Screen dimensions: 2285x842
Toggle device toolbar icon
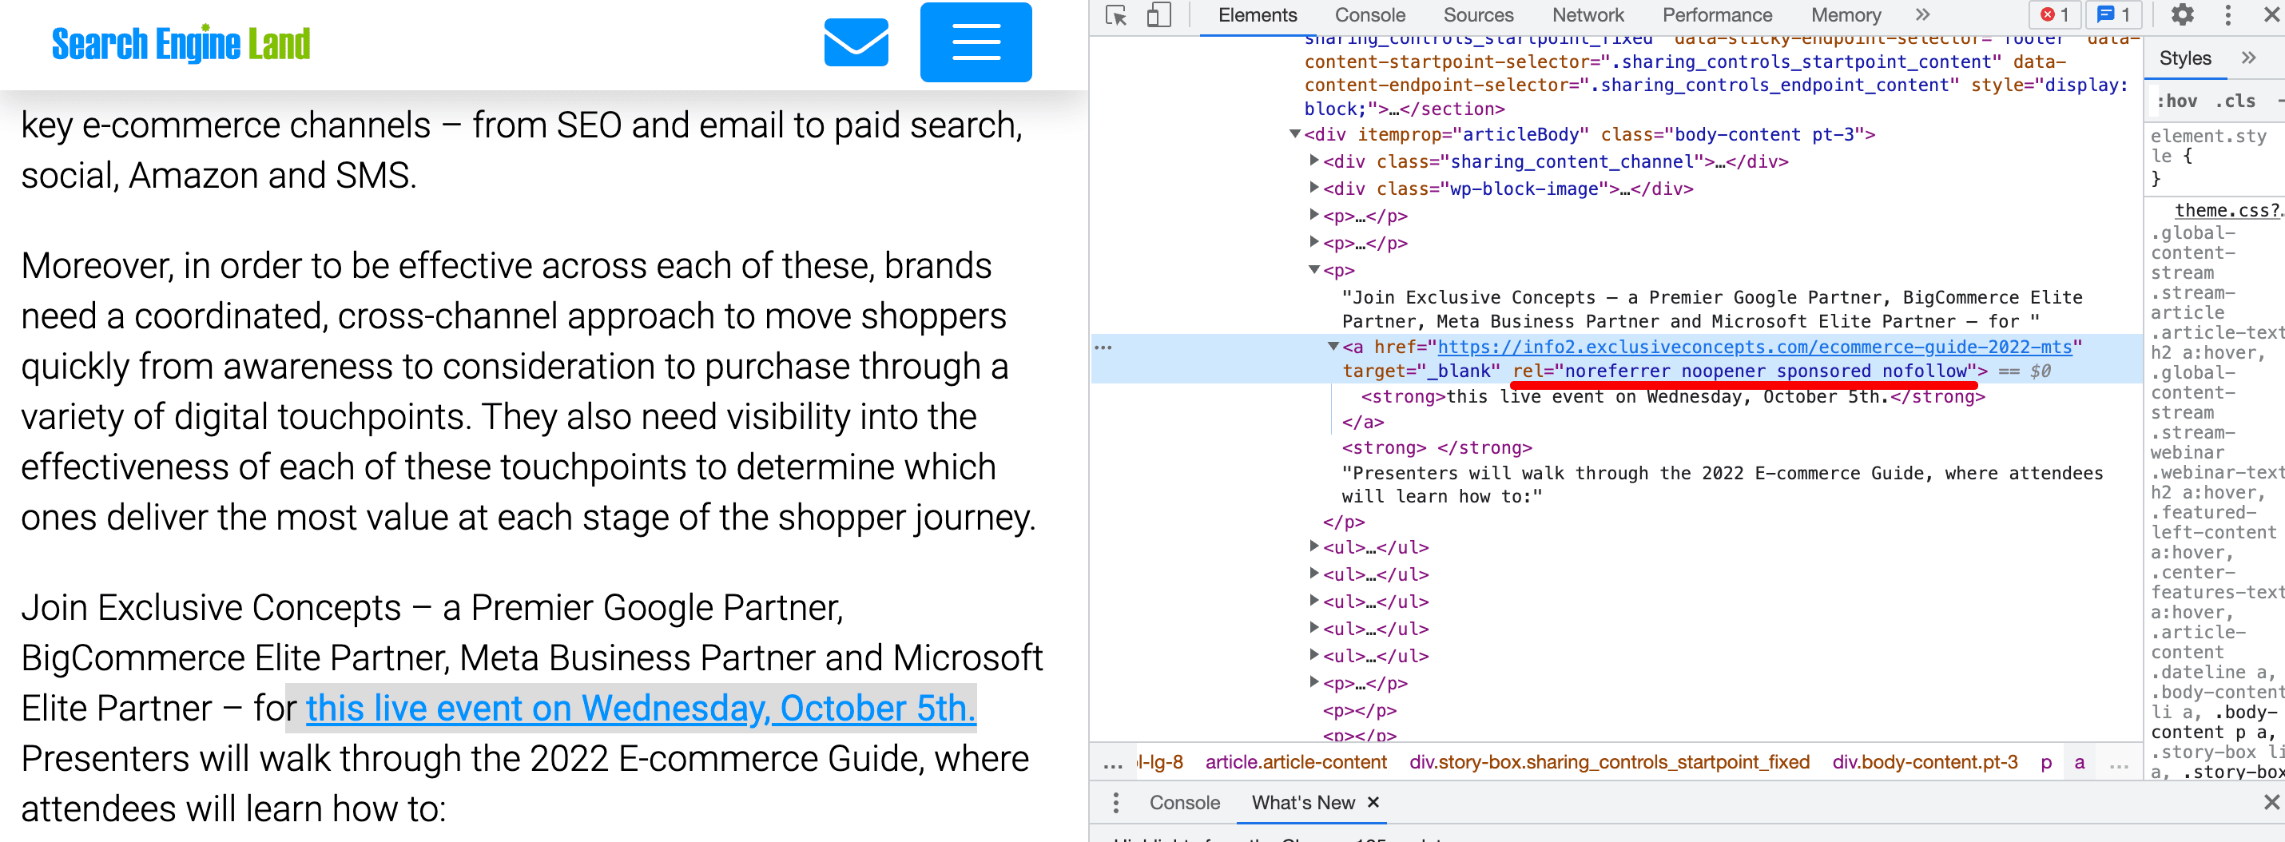pos(1158,15)
